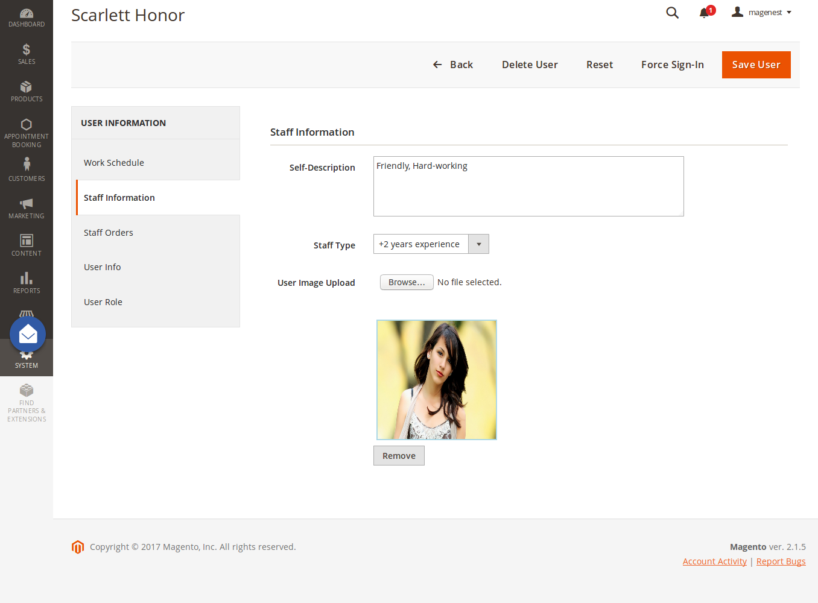Screen dimensions: 818x603
Task: Click the search magnifier icon
Action: (x=672, y=13)
